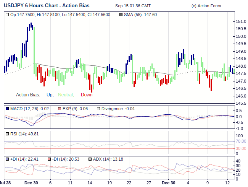Click the Jul 28 date axis label
248x187 pixels.
5,183
